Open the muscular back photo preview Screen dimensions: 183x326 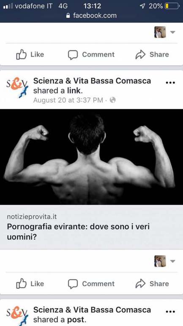[91, 157]
